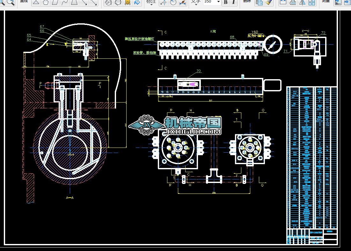The image size is (351, 251).
Task: Expand the font size 350 dropdown arrow
Action: [x=218, y=2]
